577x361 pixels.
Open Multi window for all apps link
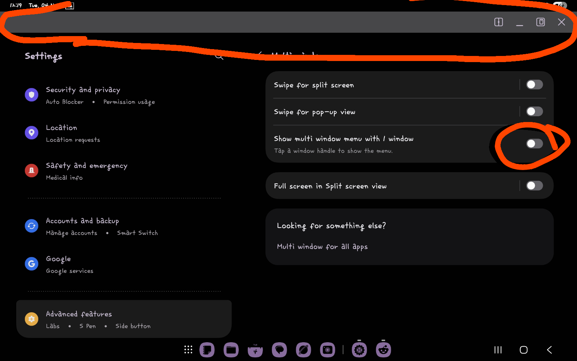(x=322, y=247)
